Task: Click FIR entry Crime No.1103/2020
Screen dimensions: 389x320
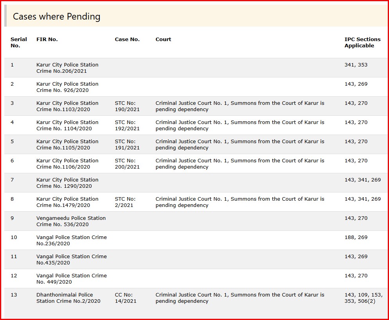Action: tap(67, 106)
